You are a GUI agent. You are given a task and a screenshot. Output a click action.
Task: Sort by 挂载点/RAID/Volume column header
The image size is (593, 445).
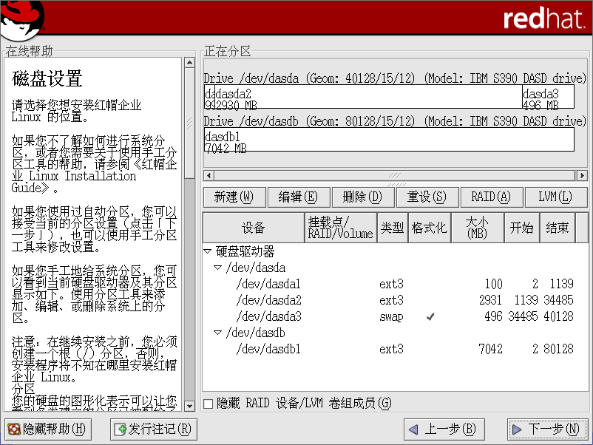pyautogui.click(x=341, y=228)
